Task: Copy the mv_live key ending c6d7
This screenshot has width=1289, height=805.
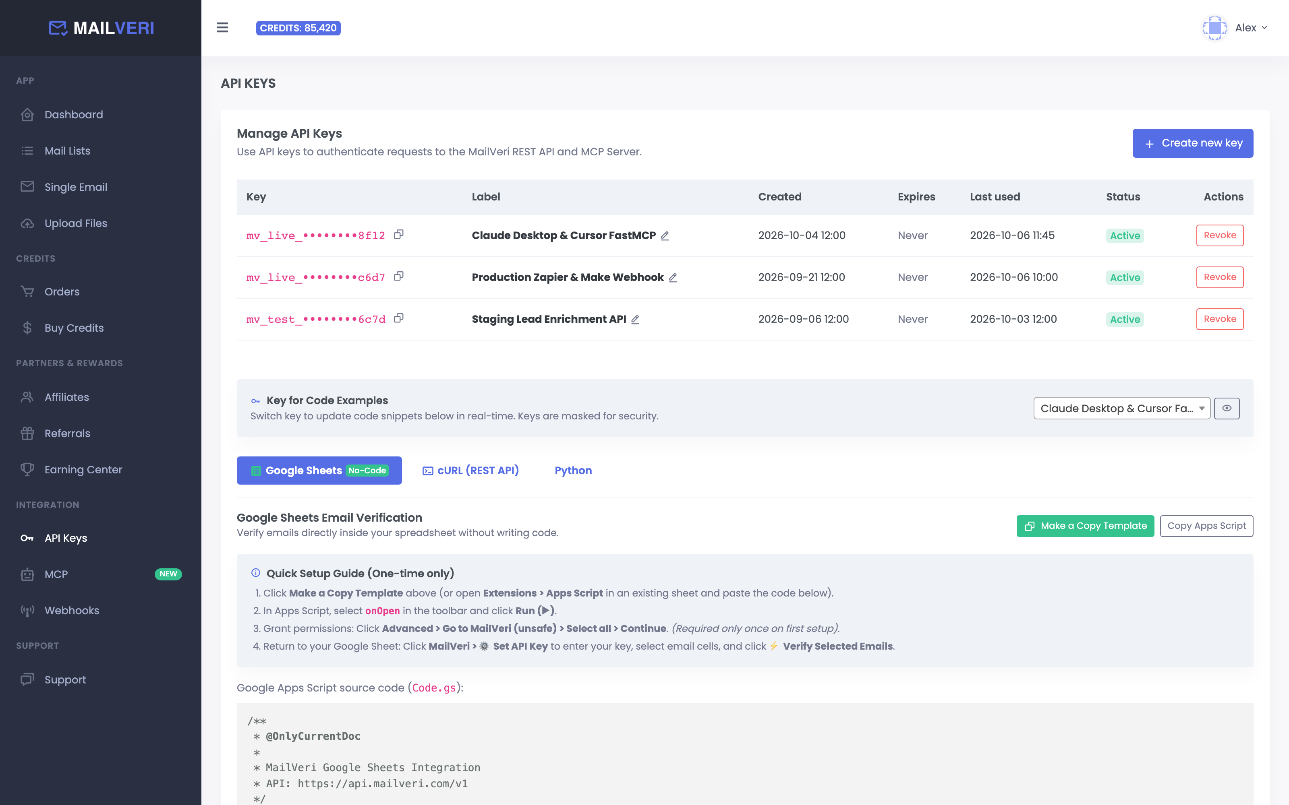Action: (x=398, y=277)
